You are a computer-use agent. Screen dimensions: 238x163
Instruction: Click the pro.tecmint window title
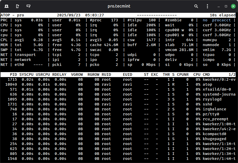[x=119, y=6]
